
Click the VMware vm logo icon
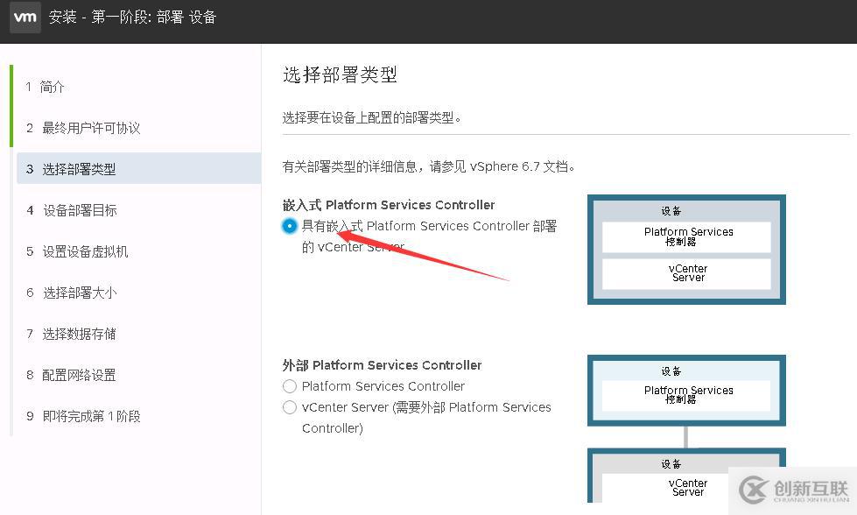(x=25, y=18)
